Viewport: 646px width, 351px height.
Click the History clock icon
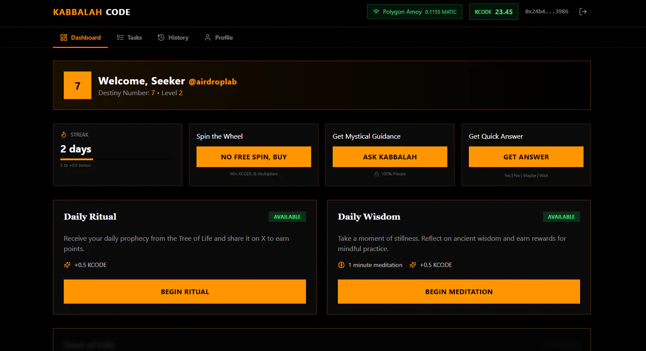point(161,37)
